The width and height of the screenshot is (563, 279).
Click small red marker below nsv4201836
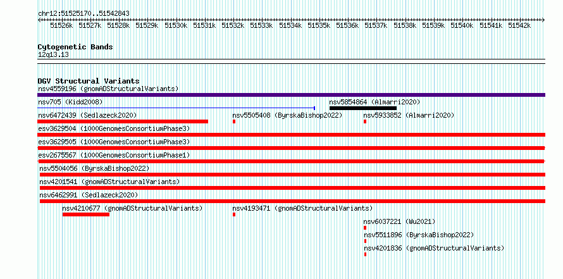[x=365, y=254]
